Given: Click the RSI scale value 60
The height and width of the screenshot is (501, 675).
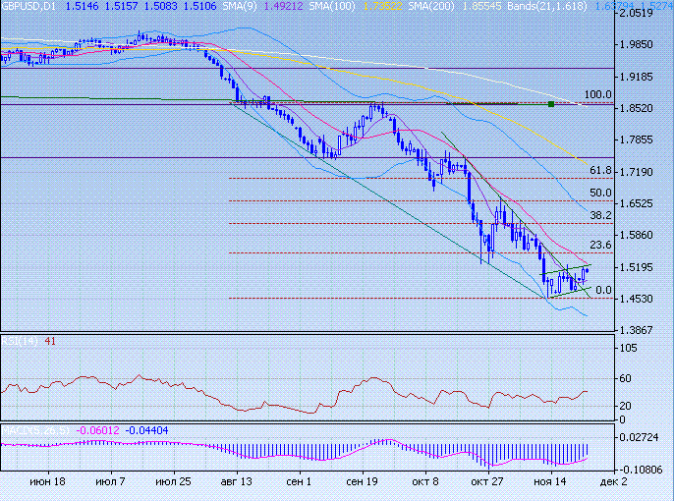Looking at the screenshot, I should [x=625, y=378].
